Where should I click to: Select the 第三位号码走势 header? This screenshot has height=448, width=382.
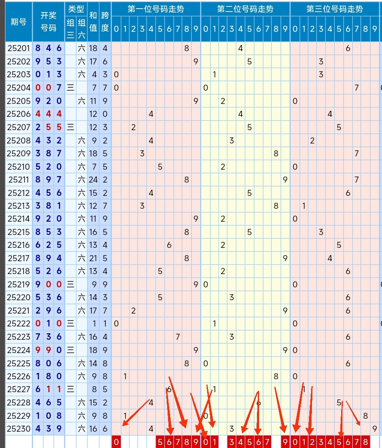(335, 9)
